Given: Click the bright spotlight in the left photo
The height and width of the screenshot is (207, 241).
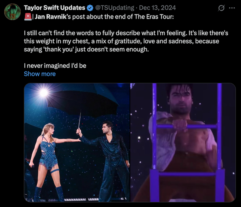Looking at the screenshot, I should click(43, 93).
